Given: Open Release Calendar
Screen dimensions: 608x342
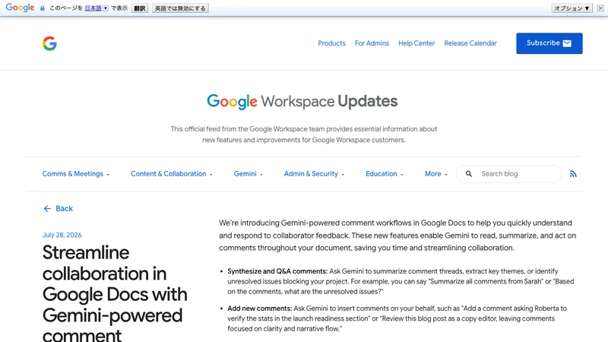Looking at the screenshot, I should tap(470, 43).
